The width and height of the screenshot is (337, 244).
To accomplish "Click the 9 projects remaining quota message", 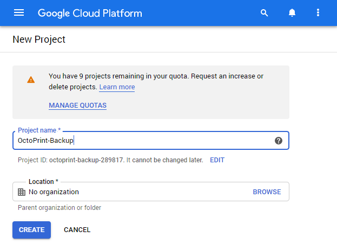I will tap(156, 76).
